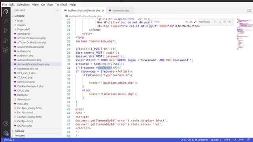The width and height of the screenshot is (253, 142).
Task: Open the Search view in activity bar
Action: click(x=6, y=21)
